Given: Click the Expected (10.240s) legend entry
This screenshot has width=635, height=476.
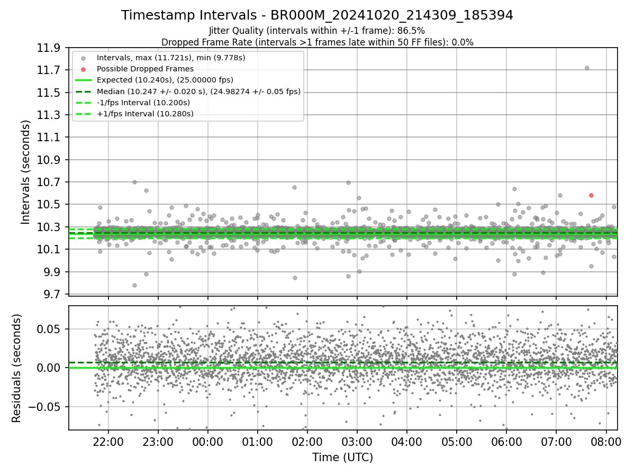Looking at the screenshot, I should coord(165,80).
